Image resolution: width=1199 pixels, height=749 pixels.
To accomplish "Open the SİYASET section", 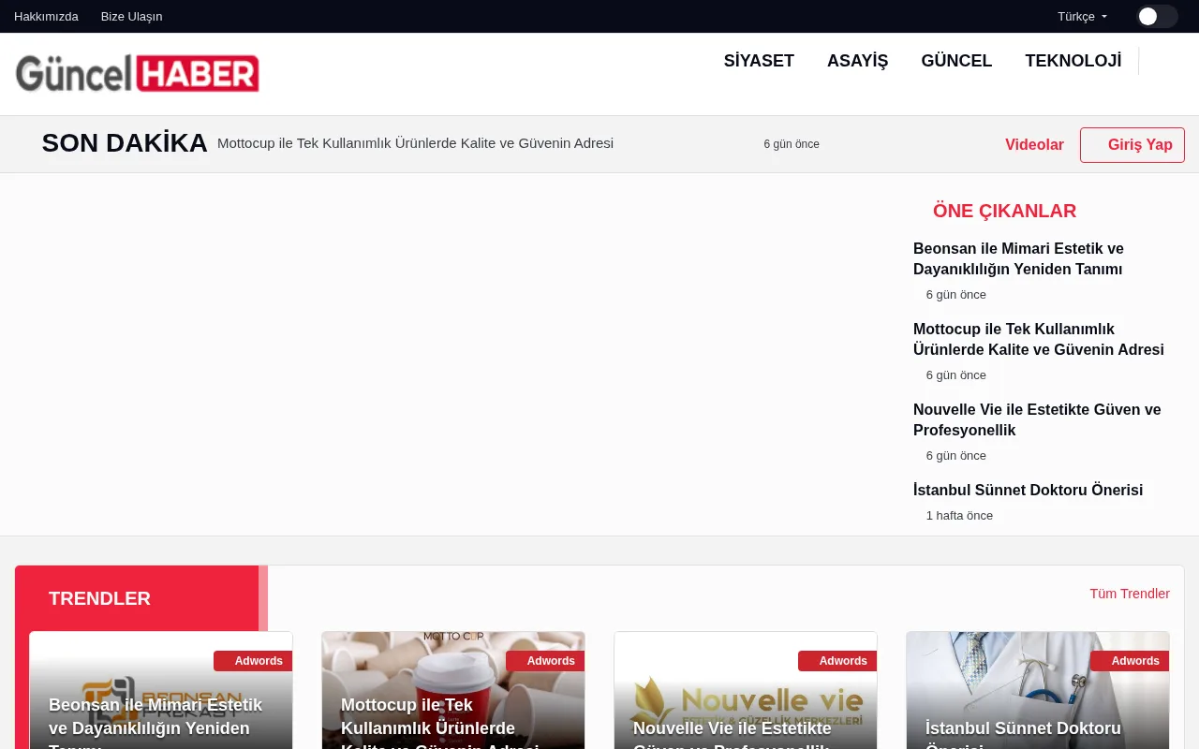I will pos(759,61).
